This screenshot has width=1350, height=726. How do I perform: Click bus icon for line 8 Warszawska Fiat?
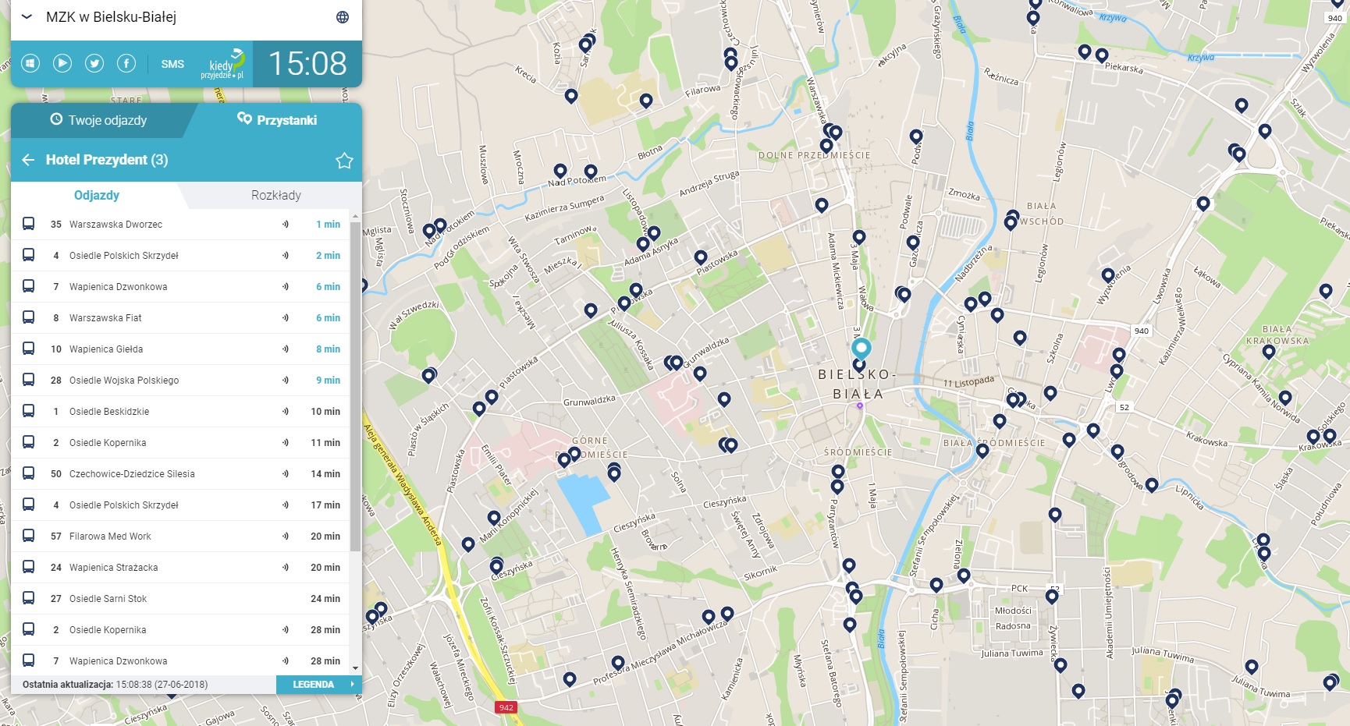coord(28,317)
